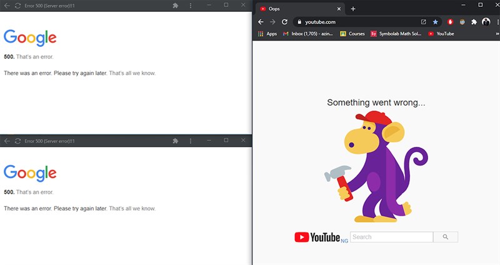Click the magnifier search button
The height and width of the screenshot is (265, 500).
tap(446, 237)
